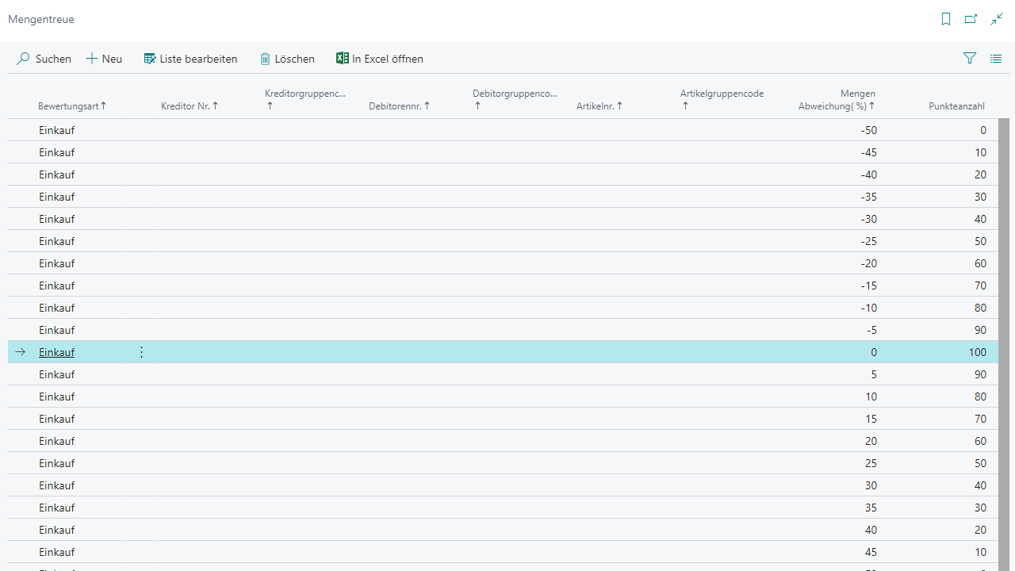
Task: Sort by Mengen Abweichung(%) column header
Action: pyautogui.click(x=837, y=99)
